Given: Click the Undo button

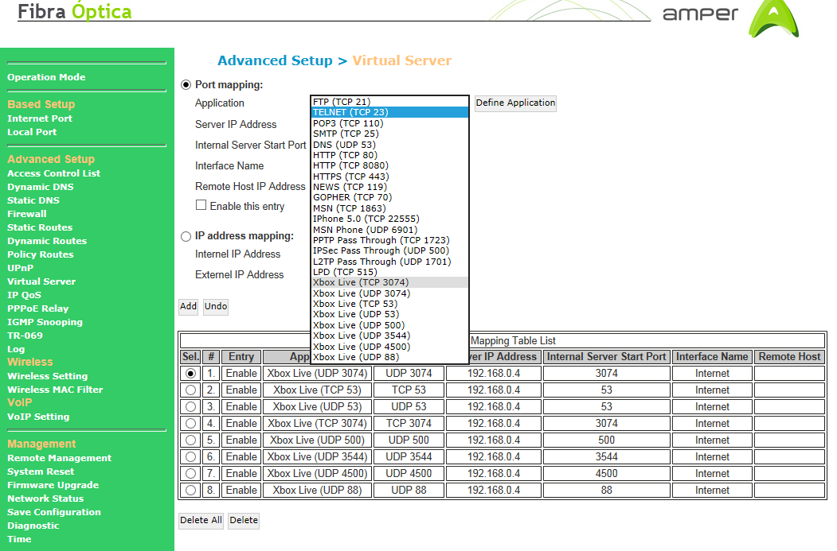Looking at the screenshot, I should pos(216,306).
